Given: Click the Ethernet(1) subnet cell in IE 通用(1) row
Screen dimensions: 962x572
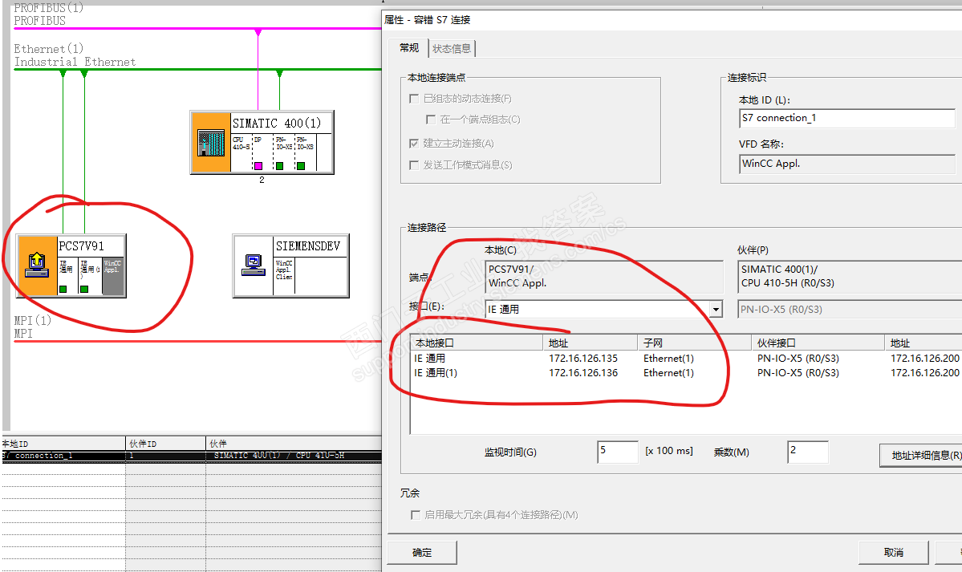Looking at the screenshot, I should click(x=668, y=373).
